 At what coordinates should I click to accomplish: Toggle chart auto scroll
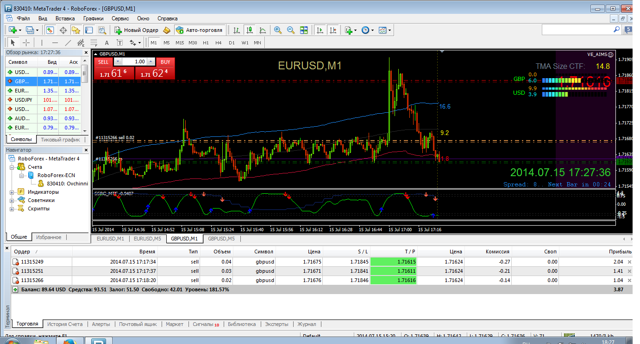tap(320, 30)
